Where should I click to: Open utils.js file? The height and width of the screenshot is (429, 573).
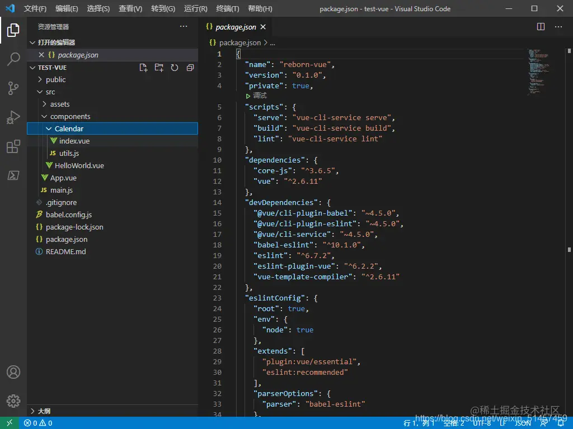coord(112,153)
